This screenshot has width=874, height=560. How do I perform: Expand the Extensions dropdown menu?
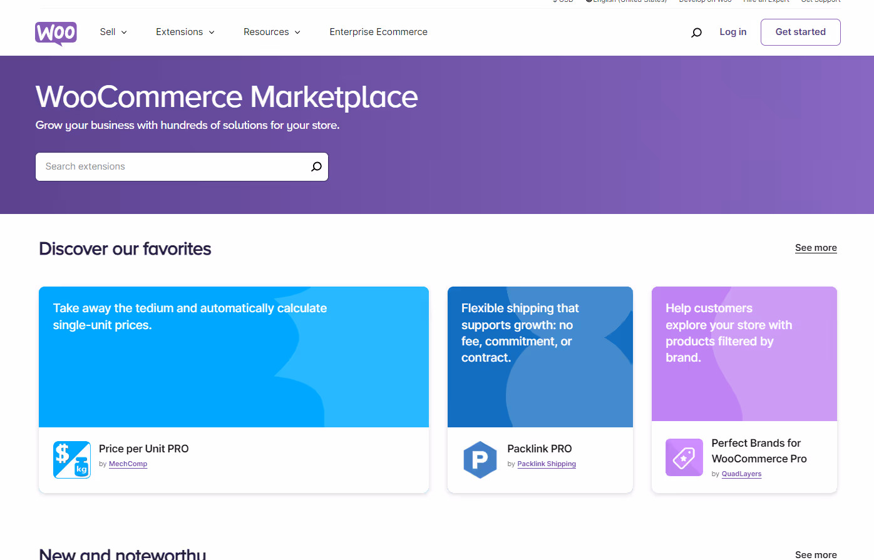[185, 31]
